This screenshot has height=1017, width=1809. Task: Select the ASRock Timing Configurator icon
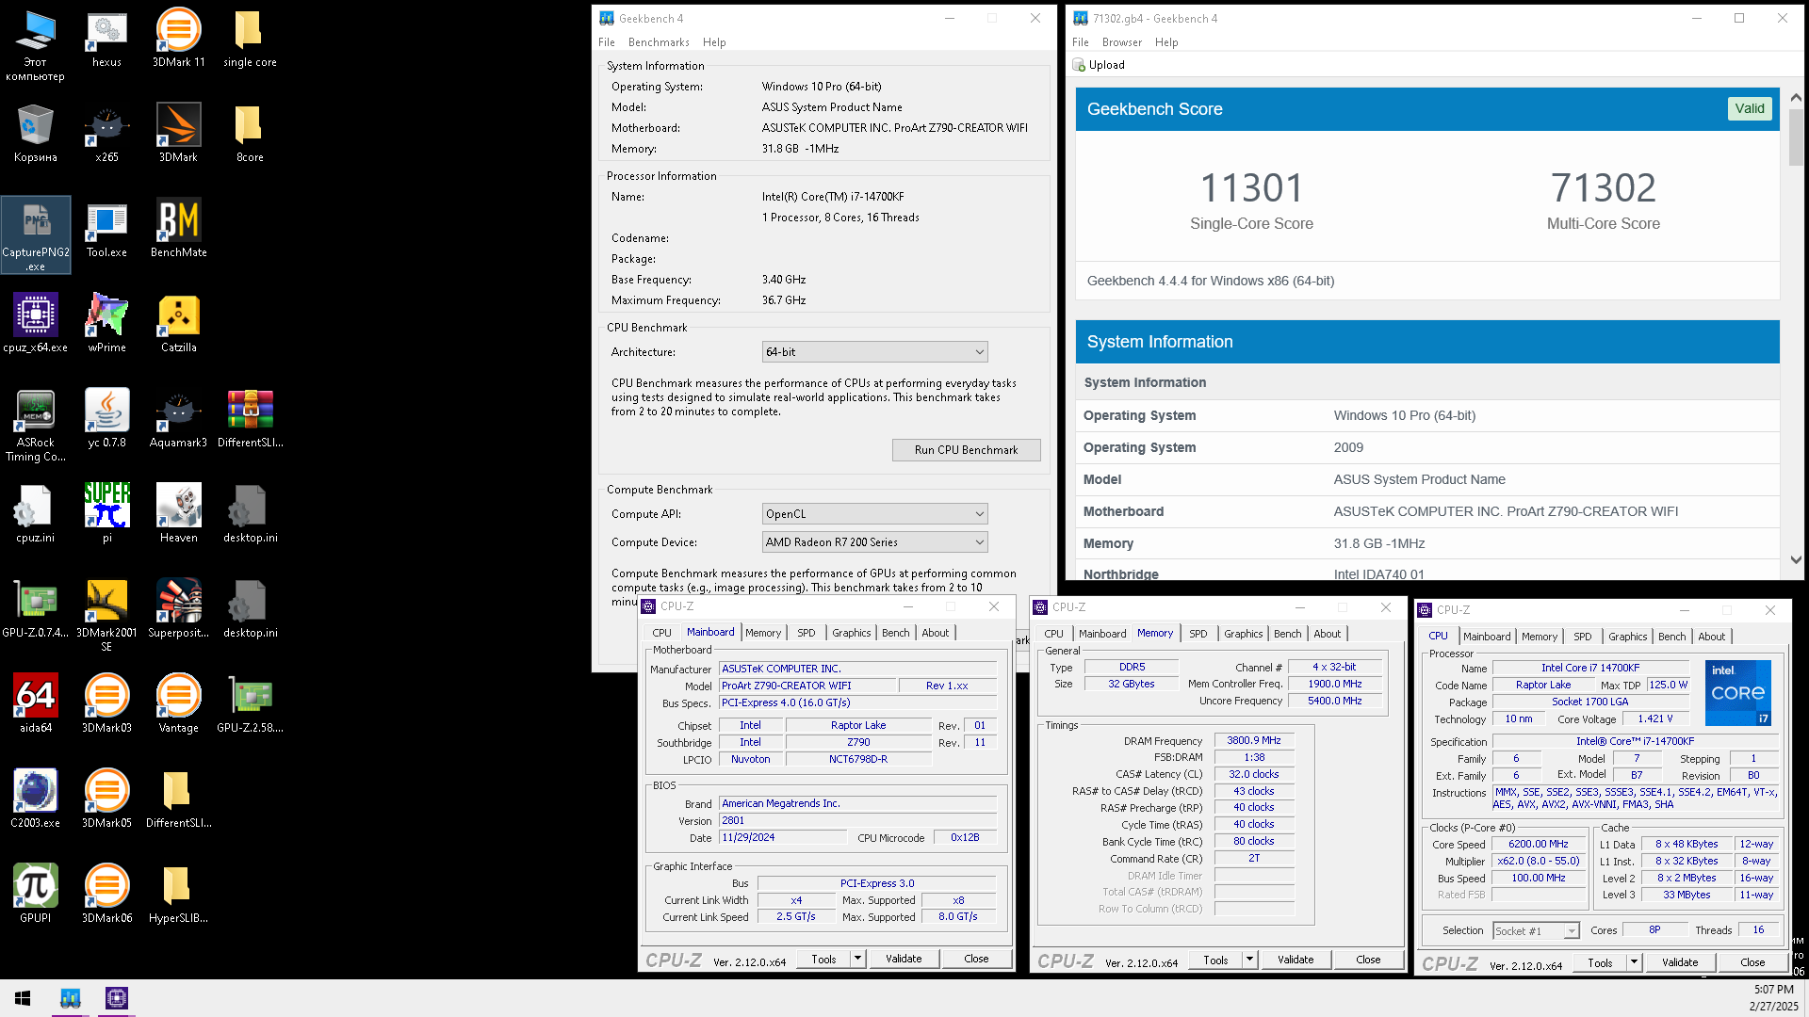pyautogui.click(x=36, y=426)
